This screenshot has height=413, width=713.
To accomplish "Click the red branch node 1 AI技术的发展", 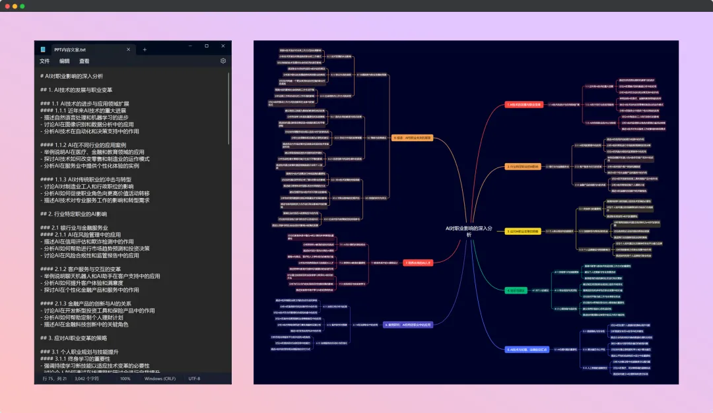I will coord(524,104).
